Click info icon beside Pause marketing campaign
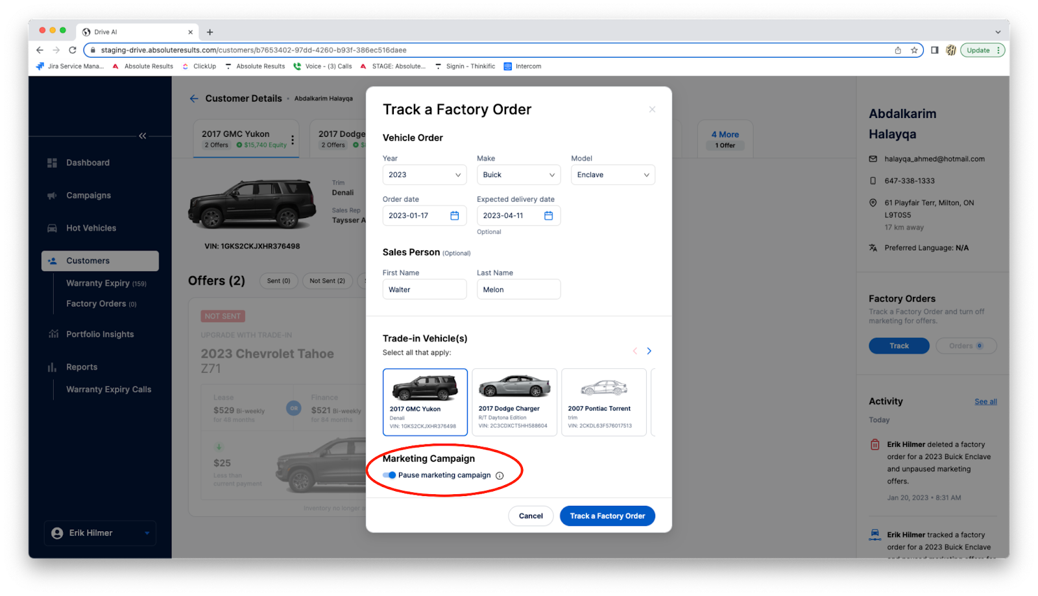 [x=500, y=476]
